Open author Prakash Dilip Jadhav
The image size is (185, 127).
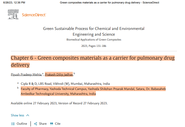click(x=59, y=74)
